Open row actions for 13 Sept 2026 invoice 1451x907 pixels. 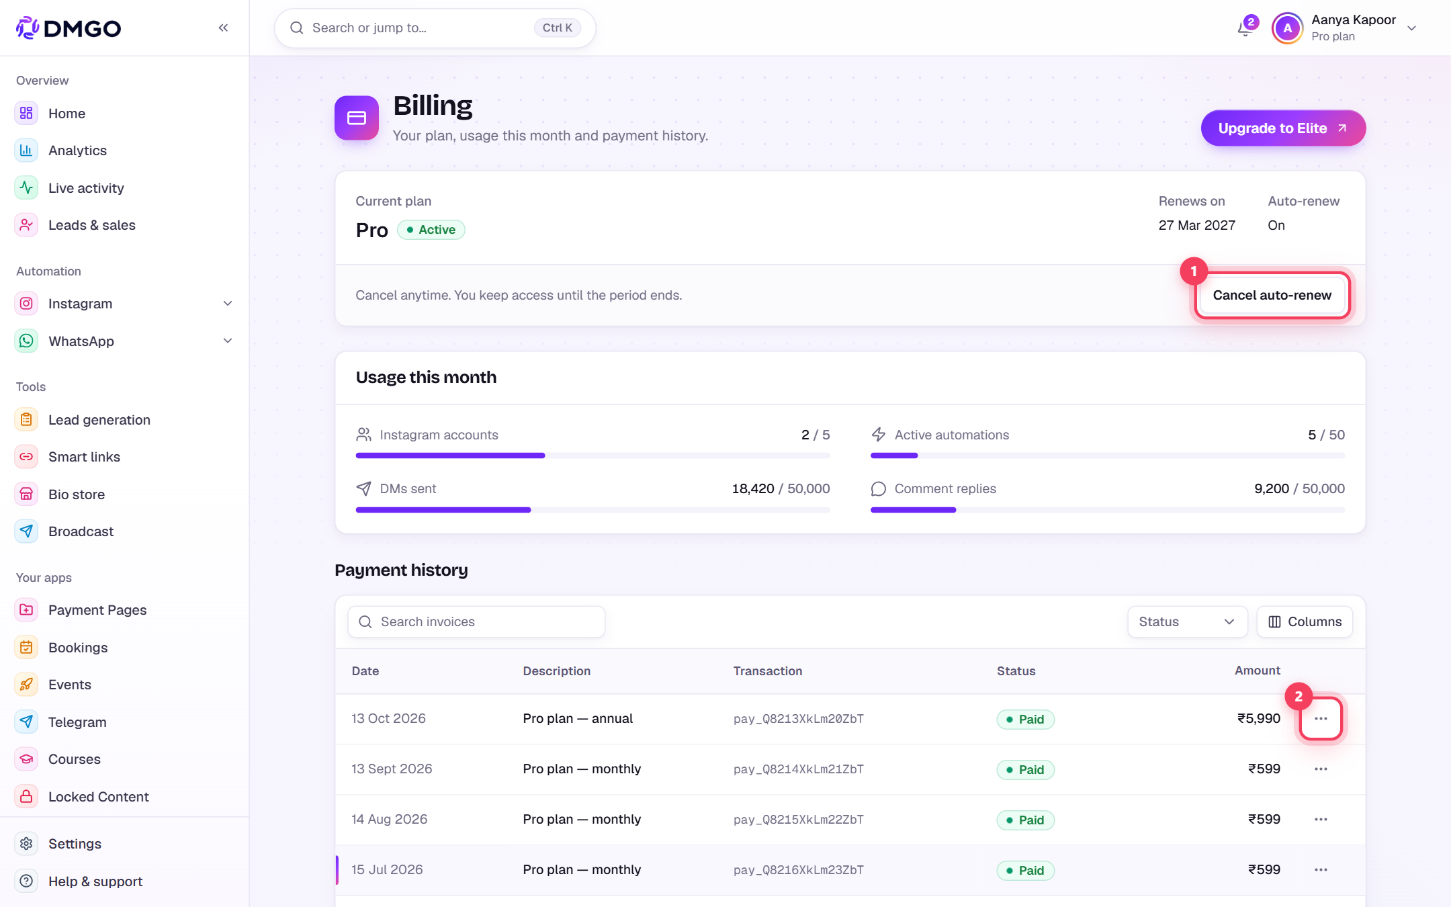[1321, 769]
